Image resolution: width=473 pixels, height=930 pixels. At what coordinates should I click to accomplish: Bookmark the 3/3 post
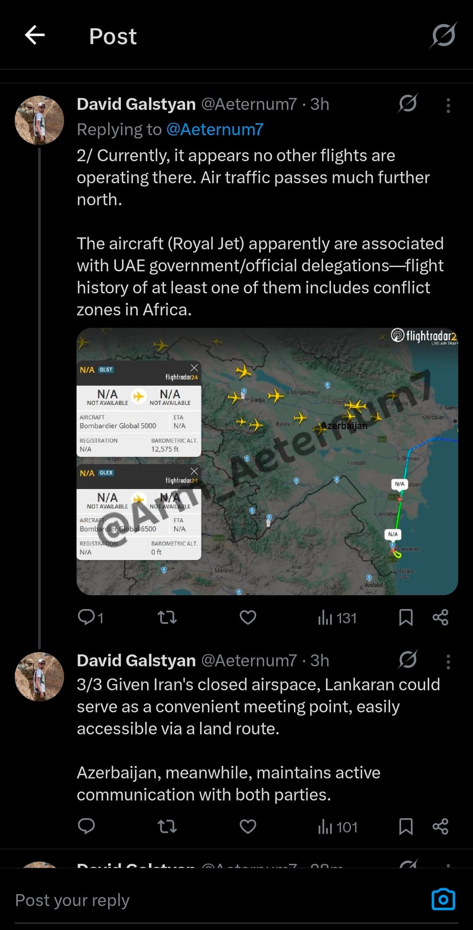406,827
